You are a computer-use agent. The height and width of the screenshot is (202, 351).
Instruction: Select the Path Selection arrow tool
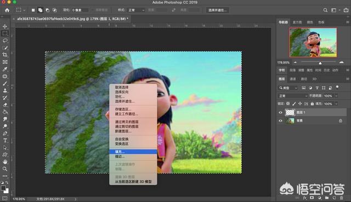[5, 148]
